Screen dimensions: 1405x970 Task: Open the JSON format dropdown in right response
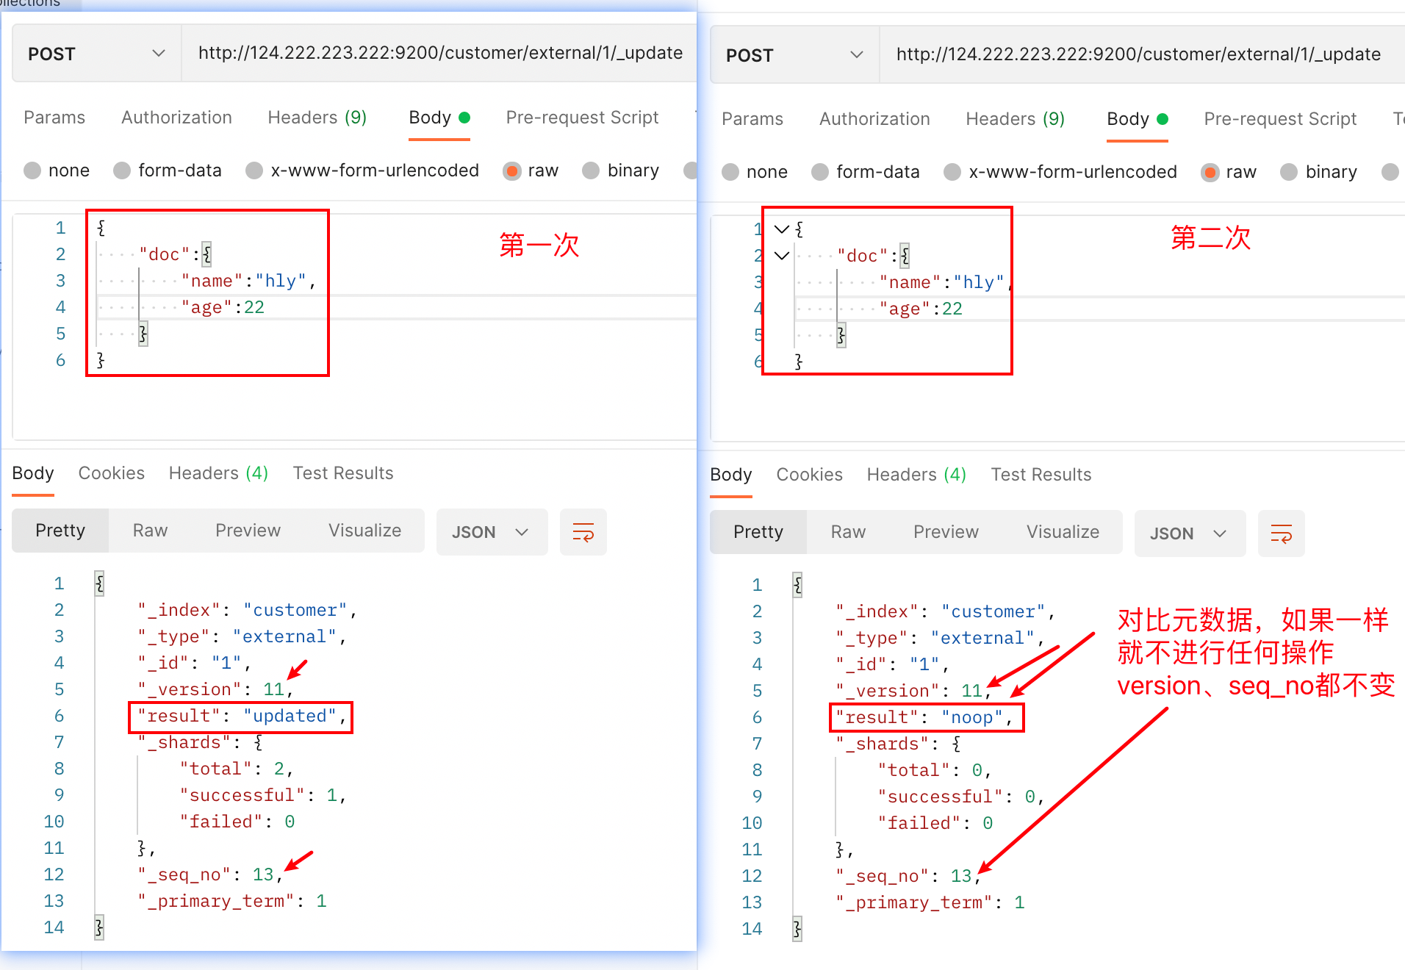[x=1189, y=533]
